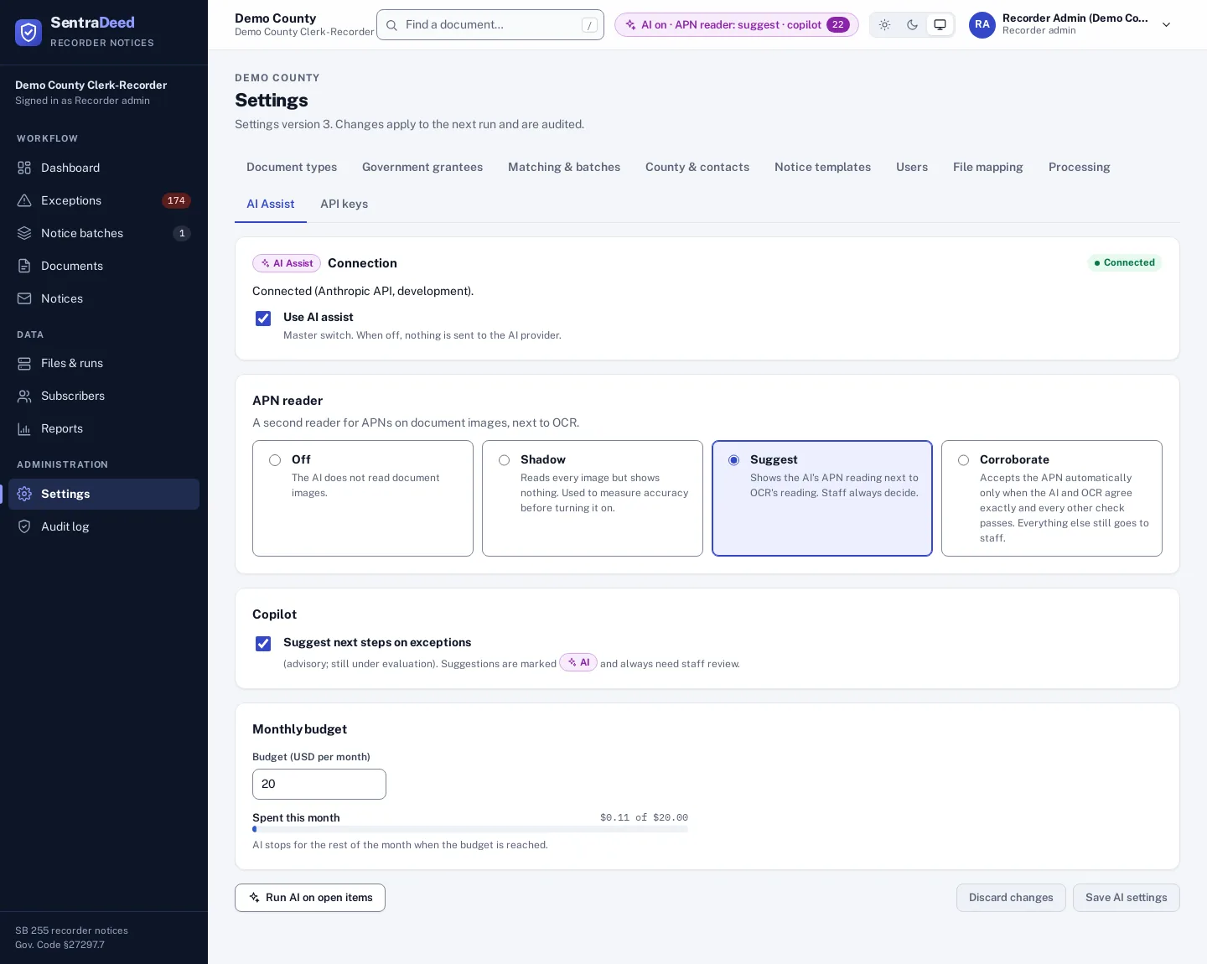This screenshot has height=964, width=1207.
Task: Click the Dashboard grid icon
Action: point(24,168)
